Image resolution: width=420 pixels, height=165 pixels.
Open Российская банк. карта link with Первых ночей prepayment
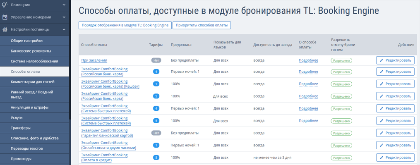(x=104, y=72)
